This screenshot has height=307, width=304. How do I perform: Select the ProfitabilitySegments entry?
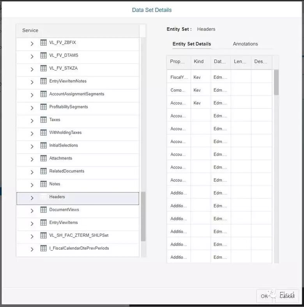(78, 108)
